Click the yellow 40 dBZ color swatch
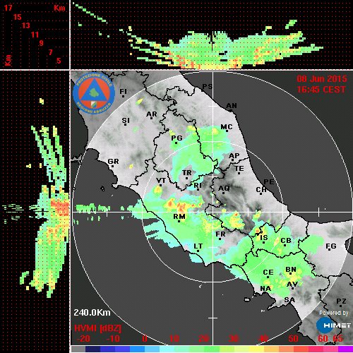353x353 pixels. tap(256, 349)
